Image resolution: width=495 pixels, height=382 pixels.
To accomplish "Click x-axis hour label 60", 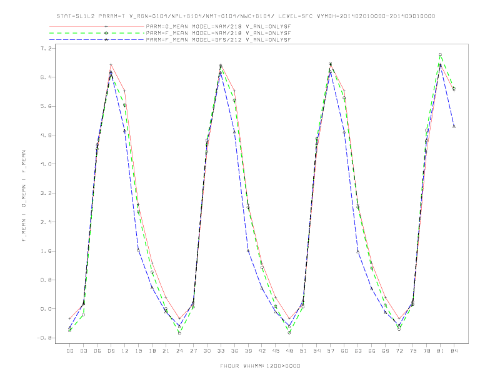I will click(344, 351).
